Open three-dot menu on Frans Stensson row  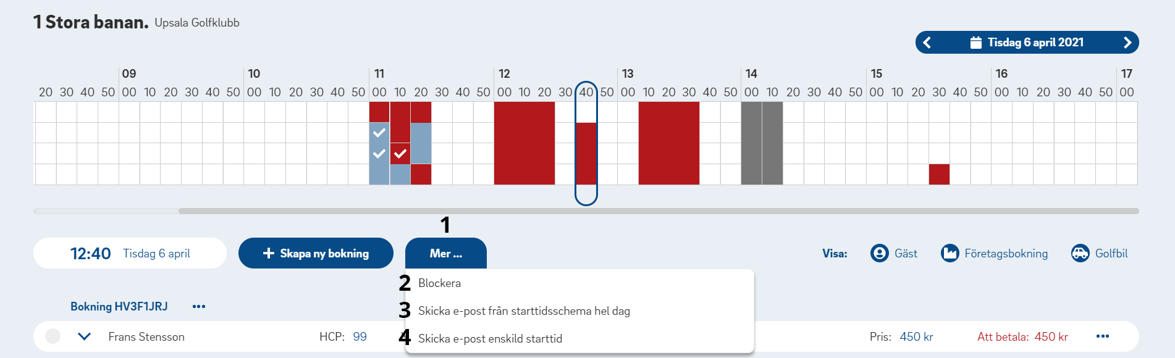coord(1103,336)
